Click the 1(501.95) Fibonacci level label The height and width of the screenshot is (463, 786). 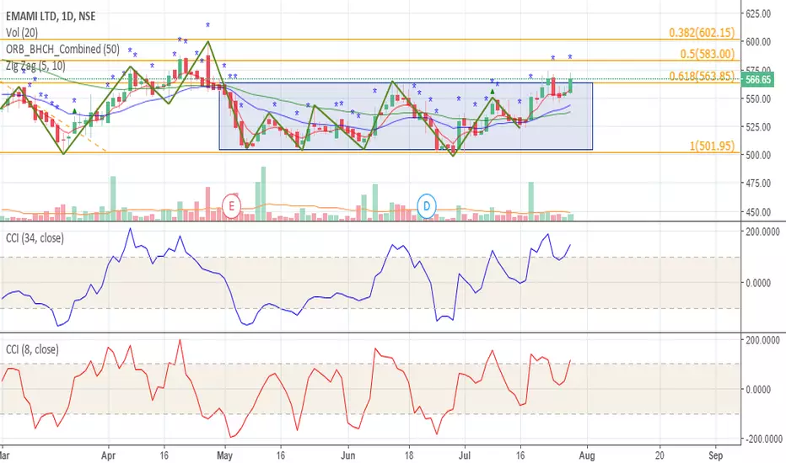[712, 146]
